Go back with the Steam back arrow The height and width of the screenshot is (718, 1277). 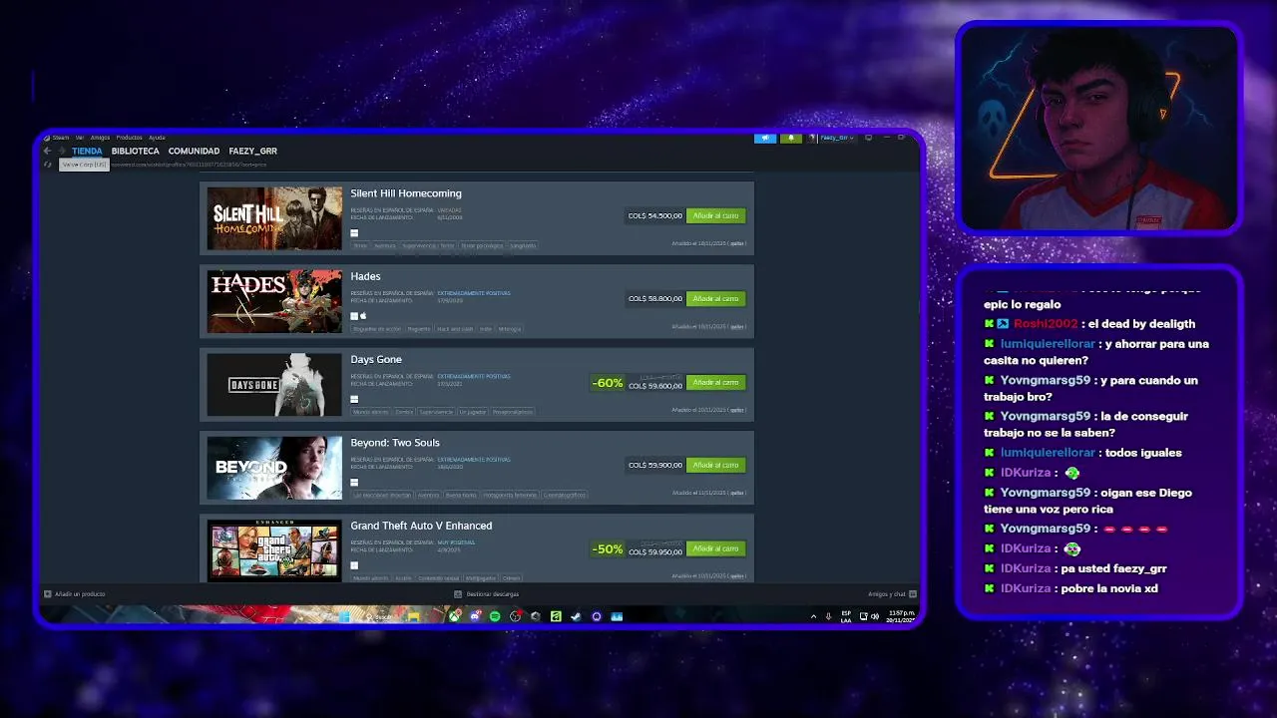47,151
